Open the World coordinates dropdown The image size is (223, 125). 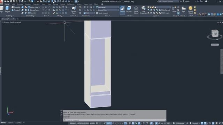[89, 13]
